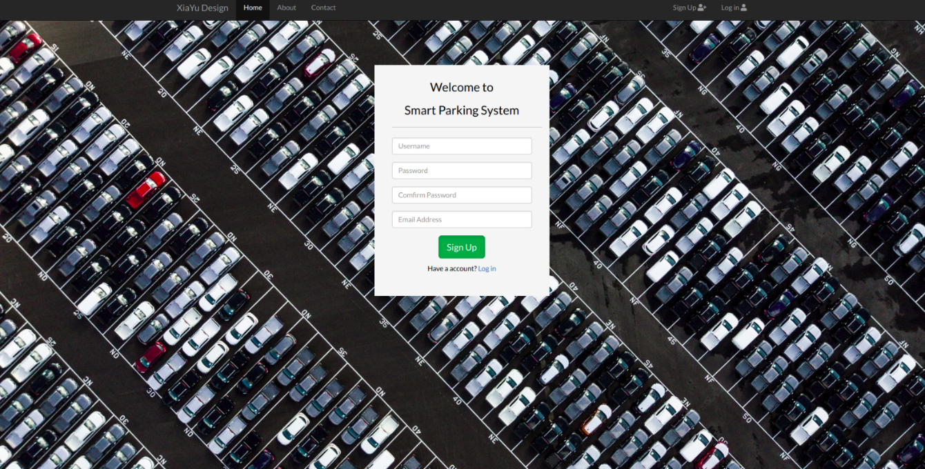Click the Smart Parking System heading
Viewport: 925px width, 469px height.
462,110
